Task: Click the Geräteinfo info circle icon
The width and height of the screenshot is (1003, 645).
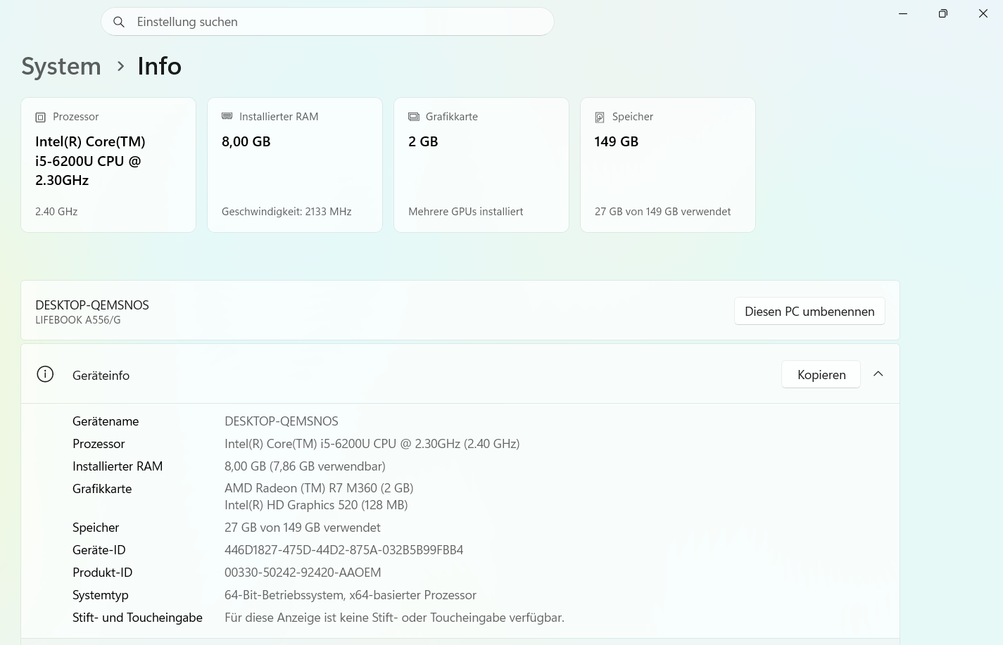Action: [45, 374]
